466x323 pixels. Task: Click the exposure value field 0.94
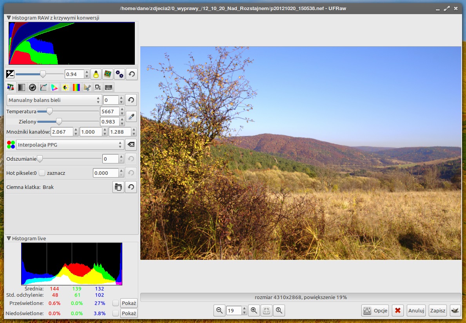coord(74,74)
